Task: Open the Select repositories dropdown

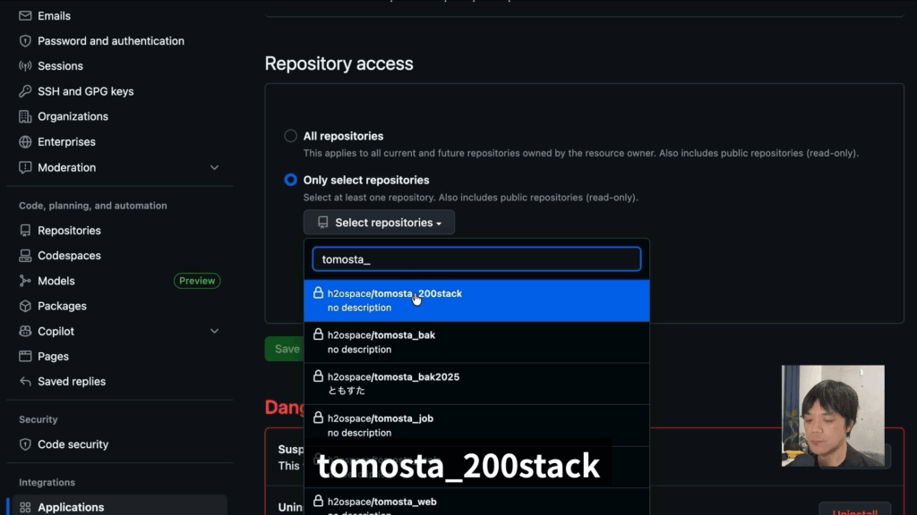Action: click(379, 223)
